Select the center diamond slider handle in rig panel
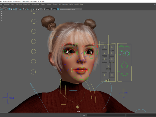This screenshot has height=117, width=156. (x=108, y=66)
